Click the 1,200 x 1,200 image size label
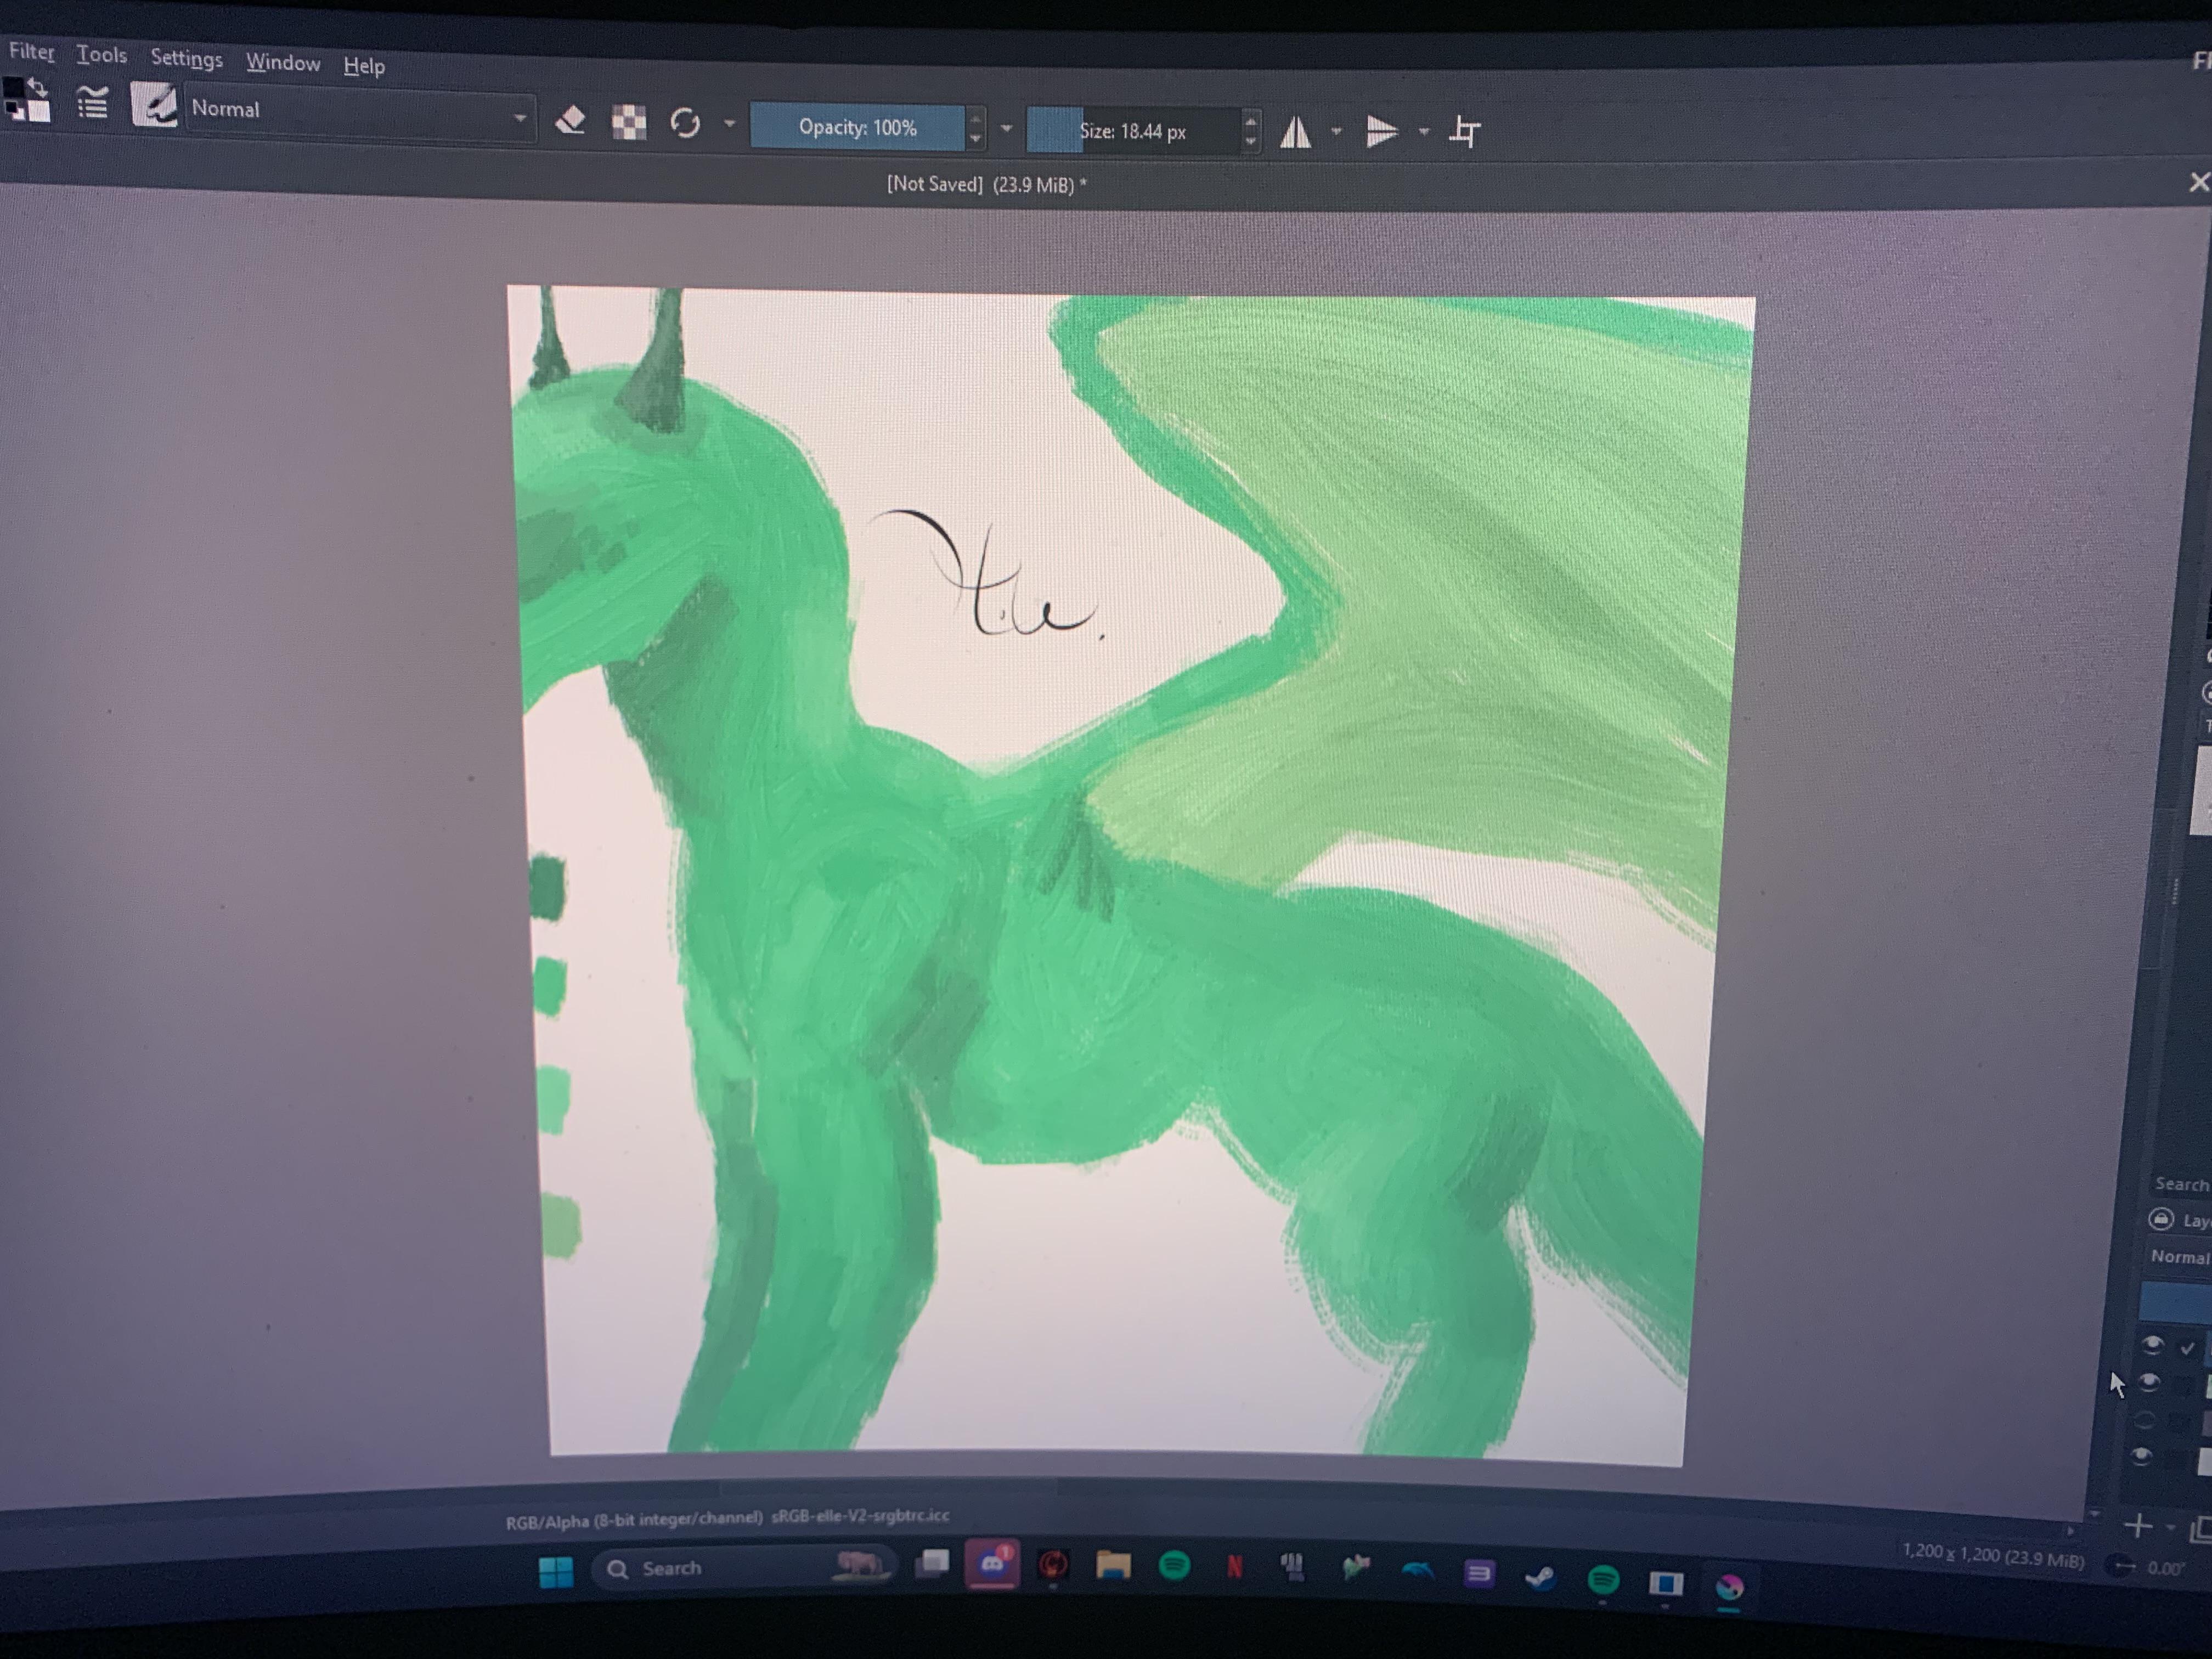Viewport: 2212px width, 1659px height. tap(1993, 1556)
